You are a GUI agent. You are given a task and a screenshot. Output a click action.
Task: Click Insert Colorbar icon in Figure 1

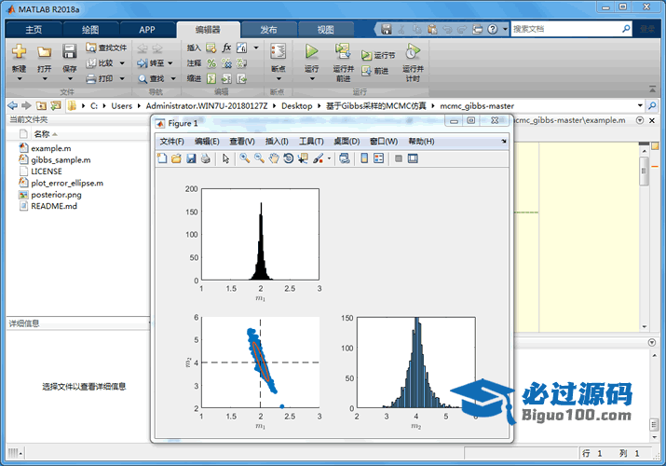point(364,158)
